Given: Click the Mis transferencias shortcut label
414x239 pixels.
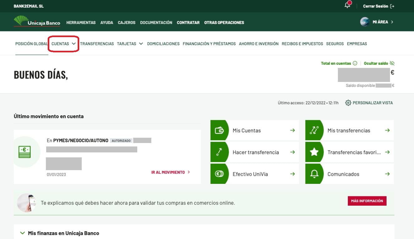Looking at the screenshot, I should [x=349, y=131].
